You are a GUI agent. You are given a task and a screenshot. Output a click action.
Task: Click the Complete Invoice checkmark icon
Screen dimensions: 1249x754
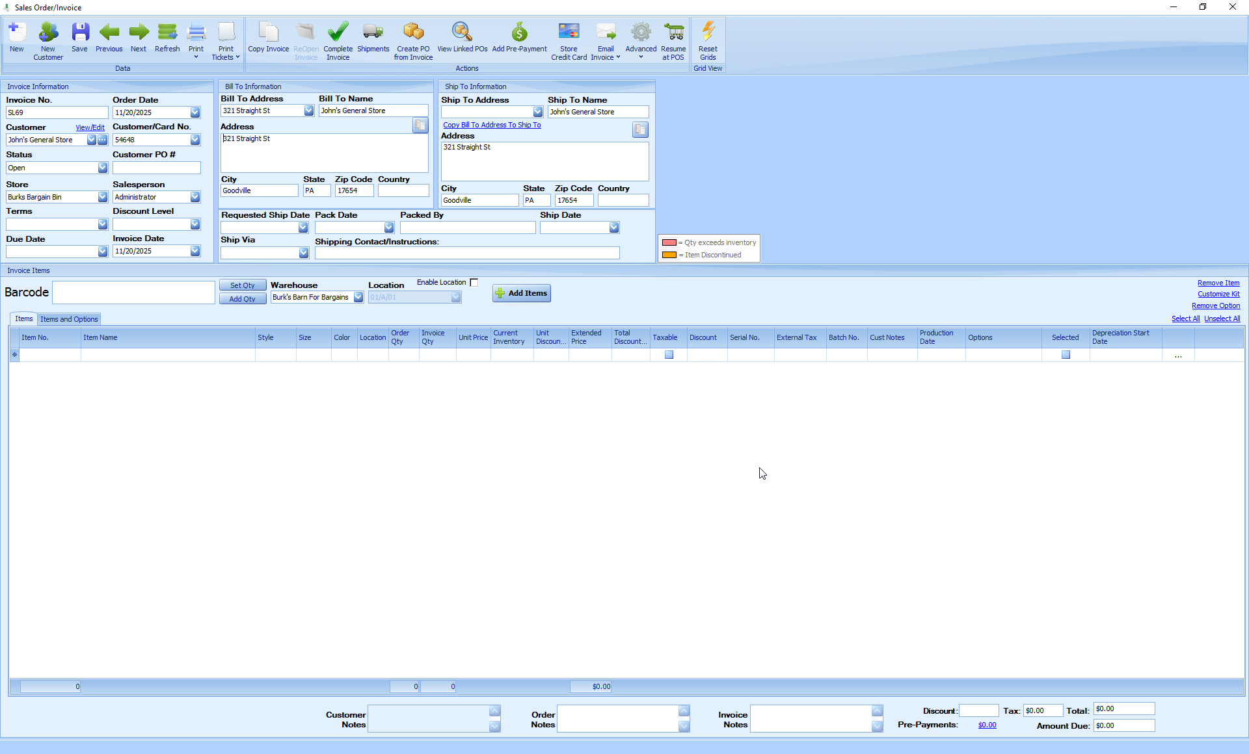[338, 39]
